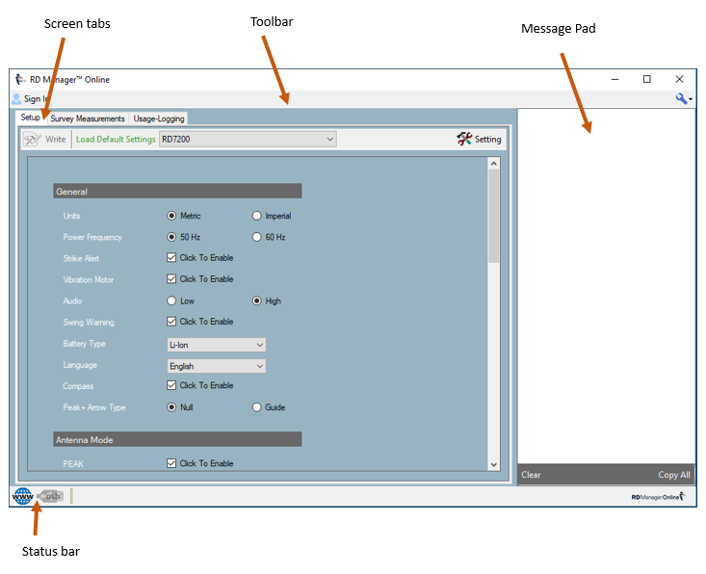Toggle the Compass checkbox
This screenshot has height=574, width=706.
tap(171, 385)
